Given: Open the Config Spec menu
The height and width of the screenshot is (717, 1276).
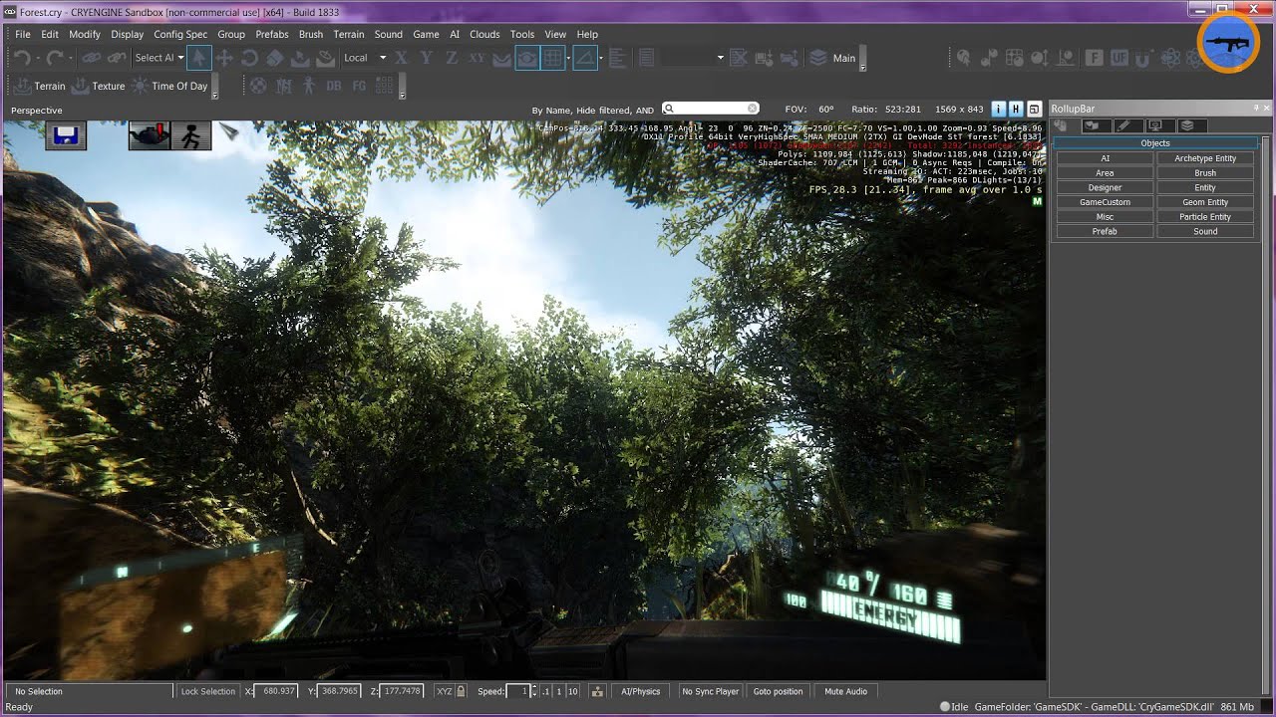Looking at the screenshot, I should pyautogui.click(x=180, y=34).
